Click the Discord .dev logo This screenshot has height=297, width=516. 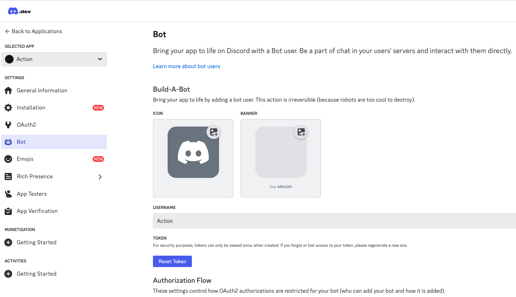(19, 11)
